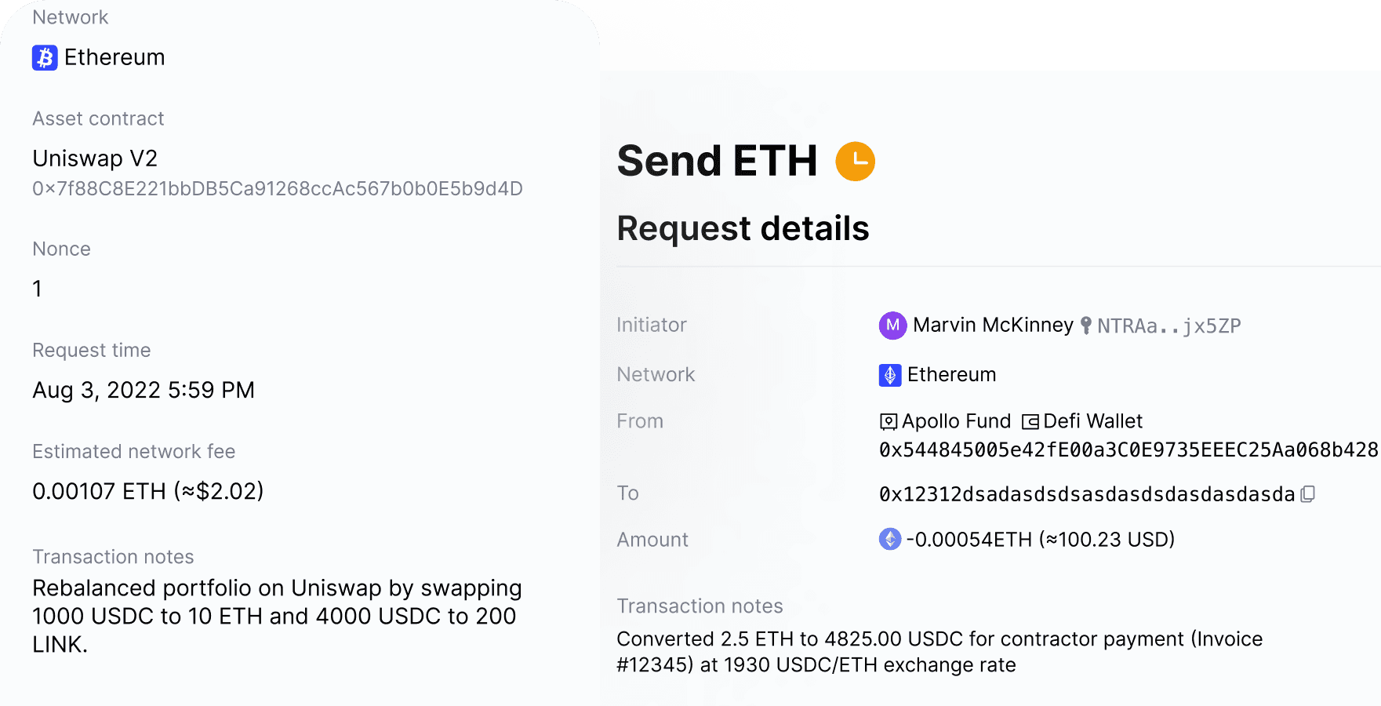
Task: Click the nonce value 1
Action: coord(36,289)
